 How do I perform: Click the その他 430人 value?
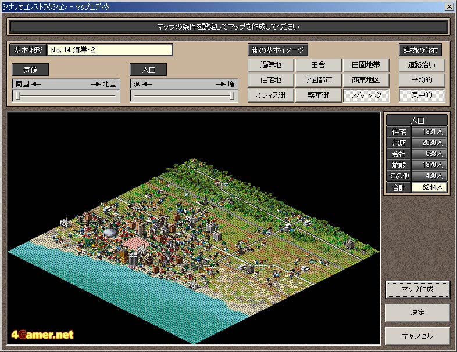429,176
